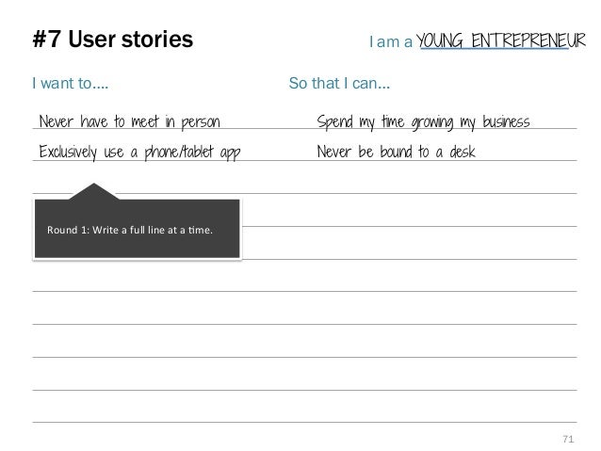Click the blue underline beneath YOUNG ENTREPRENEUR
Image resolution: width=601 pixels, height=451 pixels.
[495, 49]
